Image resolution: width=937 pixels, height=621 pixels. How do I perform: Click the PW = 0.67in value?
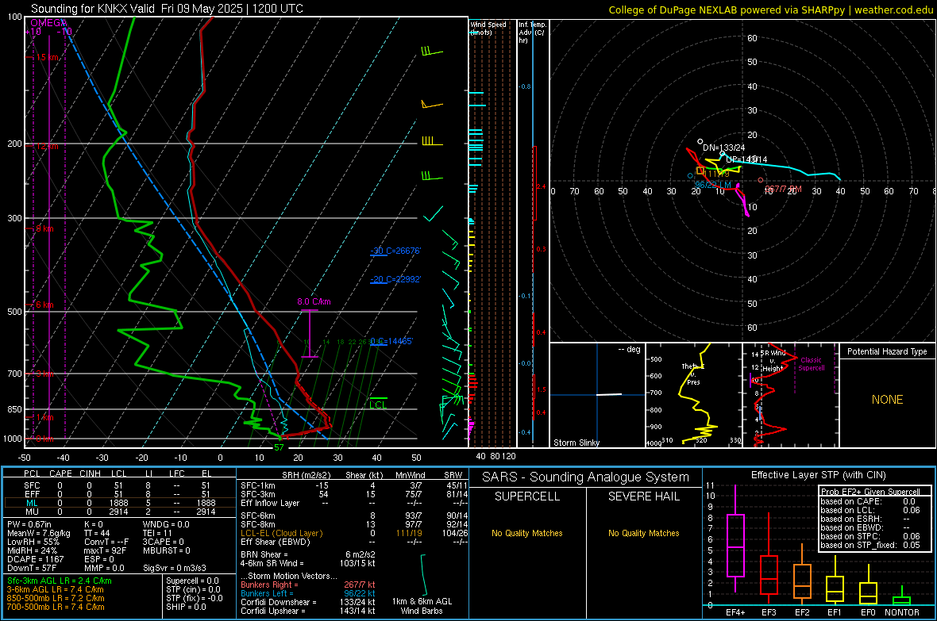(x=29, y=524)
